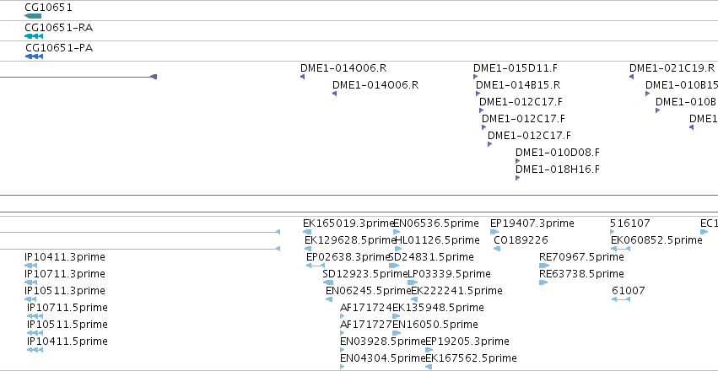
Task: Click the EN16050.5prime label
Action: click(x=435, y=325)
